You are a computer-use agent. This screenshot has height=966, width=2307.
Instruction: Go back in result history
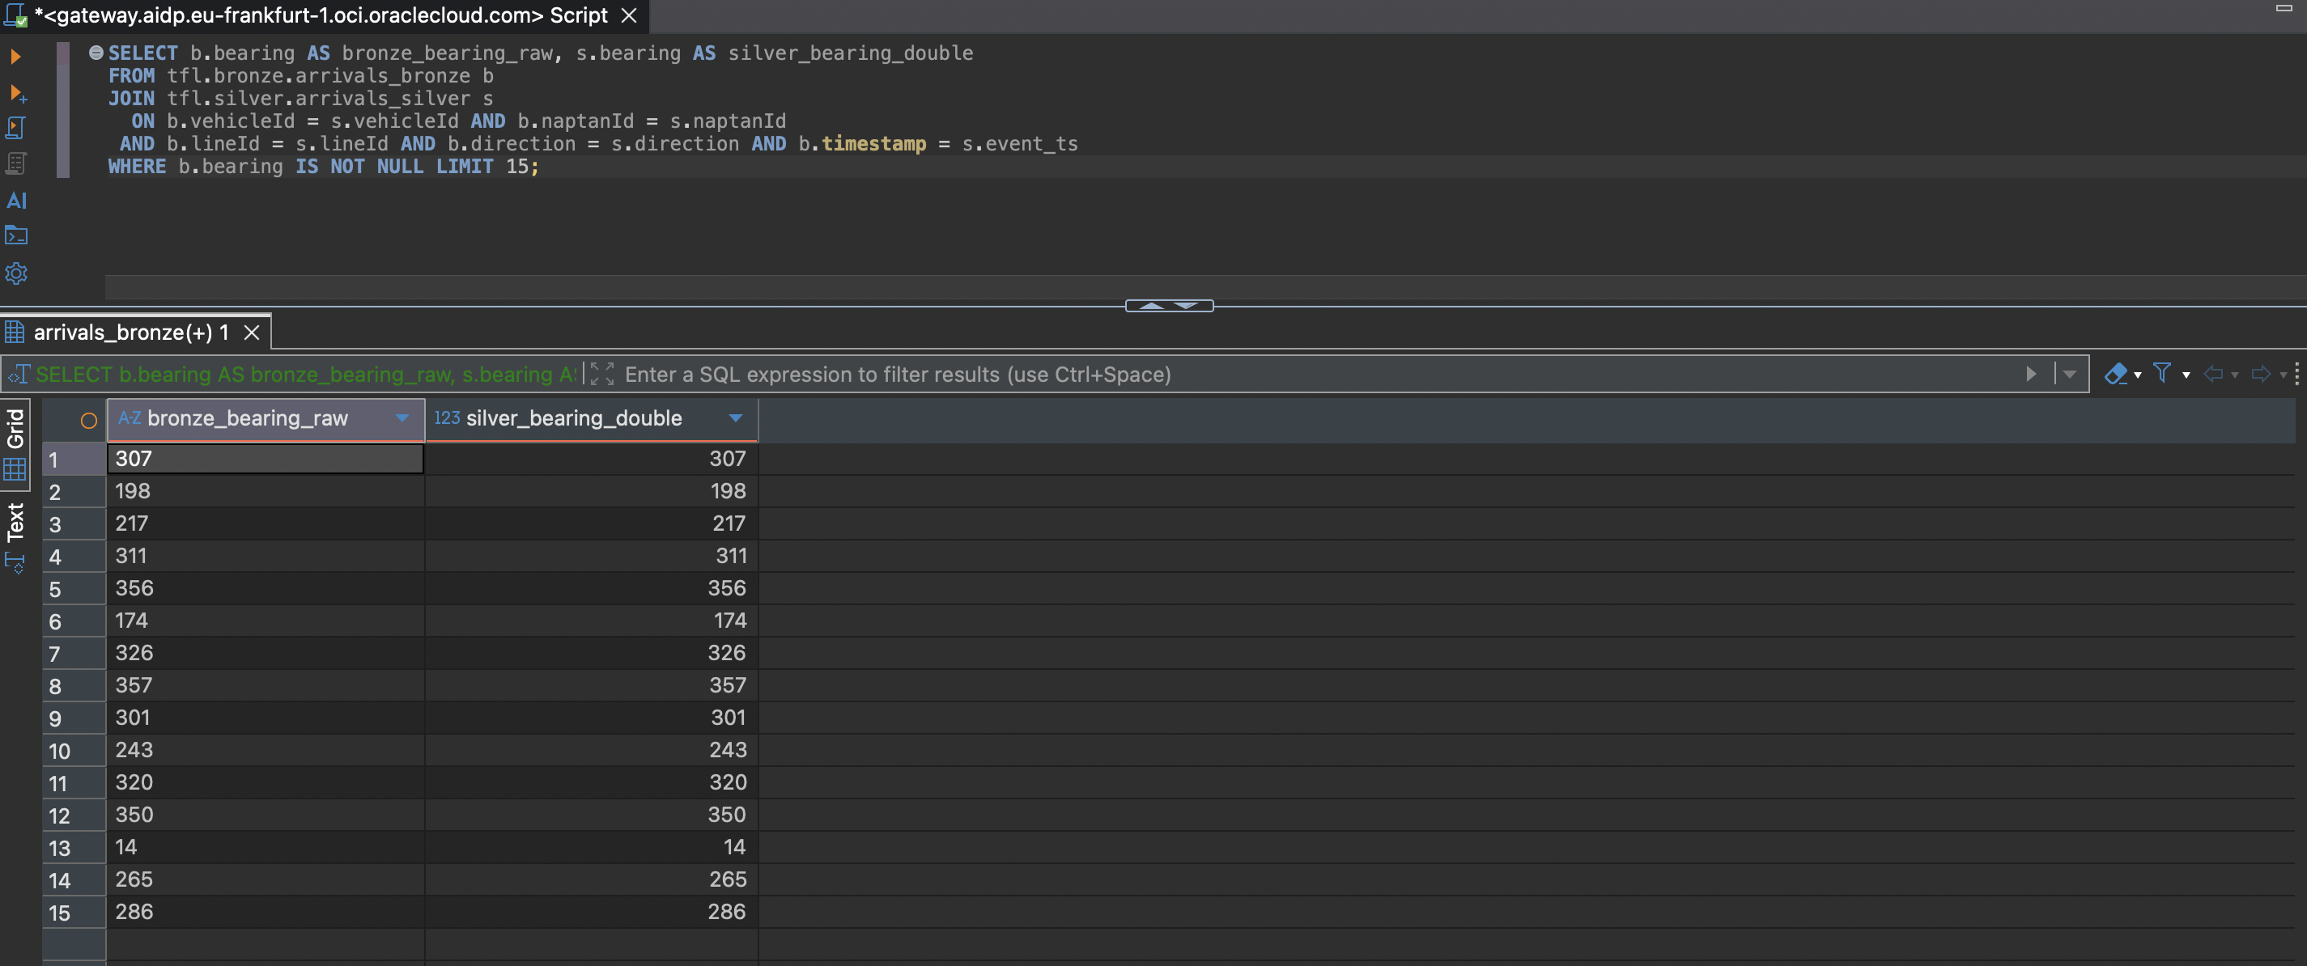2213,375
